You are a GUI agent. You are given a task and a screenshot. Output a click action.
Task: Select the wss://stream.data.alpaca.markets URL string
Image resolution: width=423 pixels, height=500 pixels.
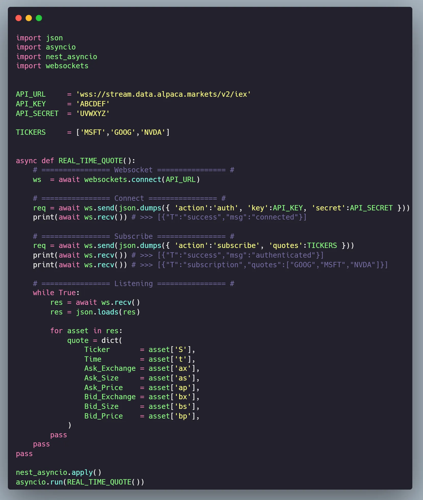point(163,94)
